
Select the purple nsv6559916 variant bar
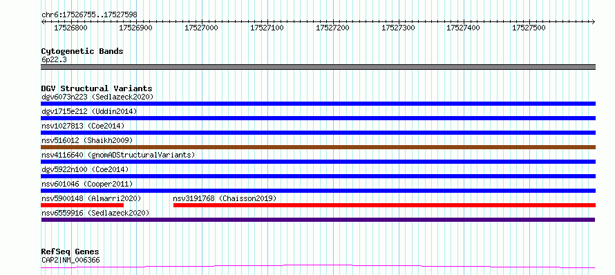(318, 220)
